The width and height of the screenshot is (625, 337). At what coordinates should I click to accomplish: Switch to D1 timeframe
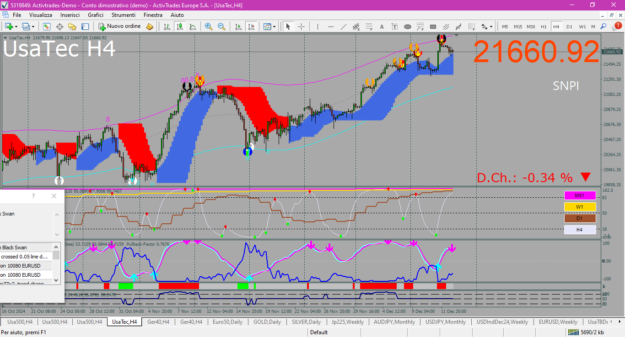(569, 26)
